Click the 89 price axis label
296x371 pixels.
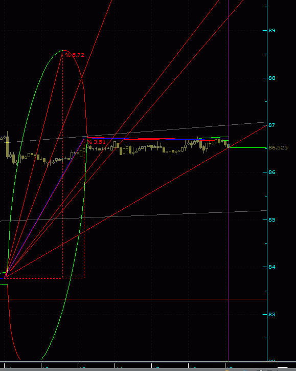click(x=272, y=31)
